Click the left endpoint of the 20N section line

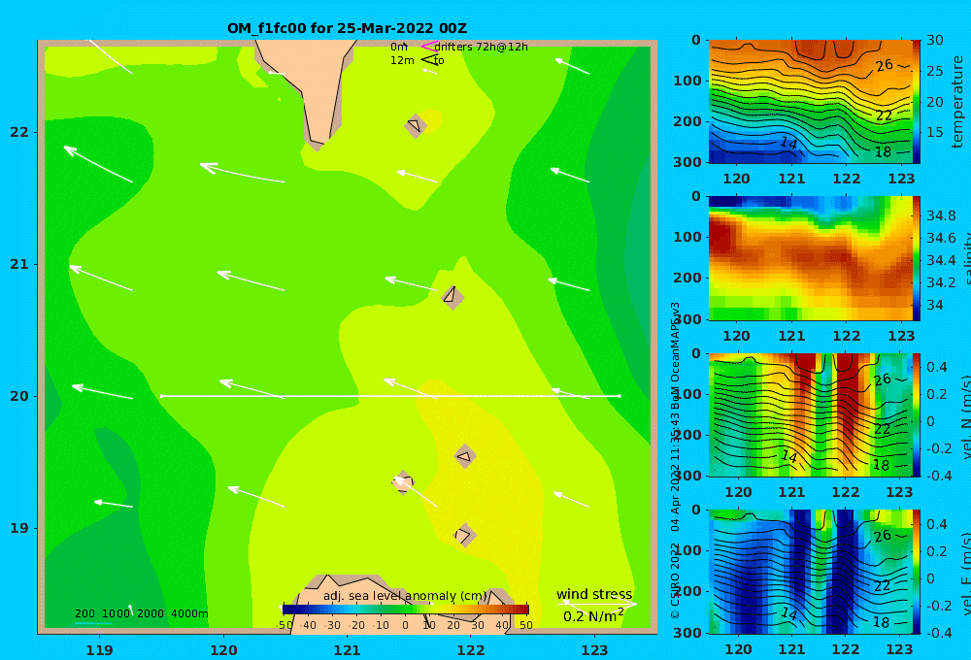click(161, 396)
